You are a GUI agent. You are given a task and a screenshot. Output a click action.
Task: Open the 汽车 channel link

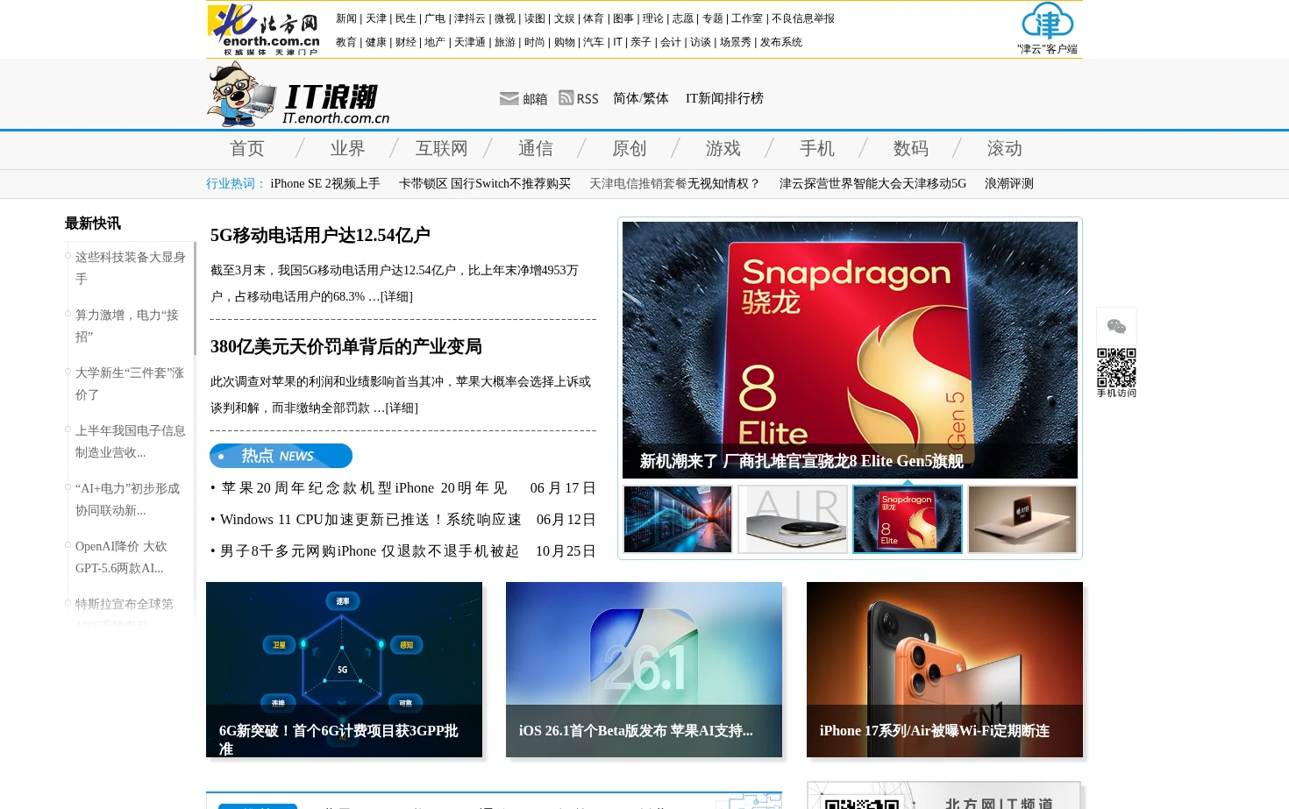point(594,42)
